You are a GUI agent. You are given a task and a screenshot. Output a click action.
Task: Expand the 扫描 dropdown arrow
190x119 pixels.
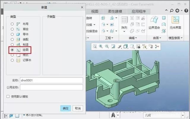(94, 25)
